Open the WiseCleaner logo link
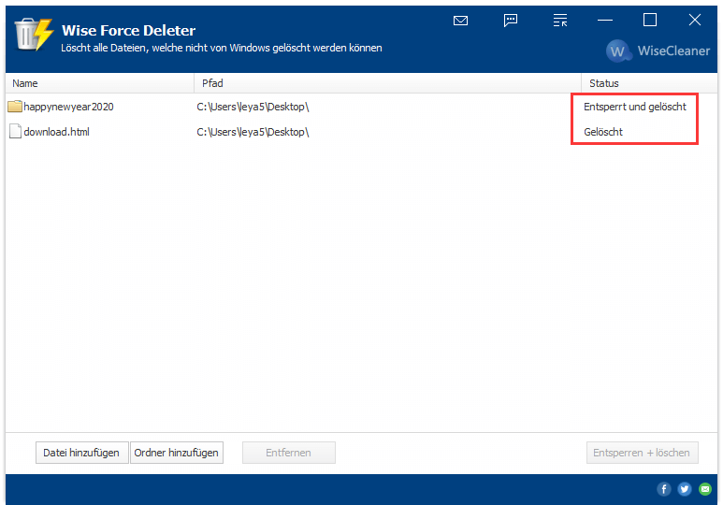The height and width of the screenshot is (505, 723). [x=658, y=50]
